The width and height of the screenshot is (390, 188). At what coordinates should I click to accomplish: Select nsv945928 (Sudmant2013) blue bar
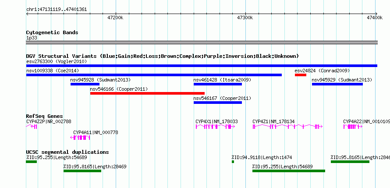tap(85, 84)
